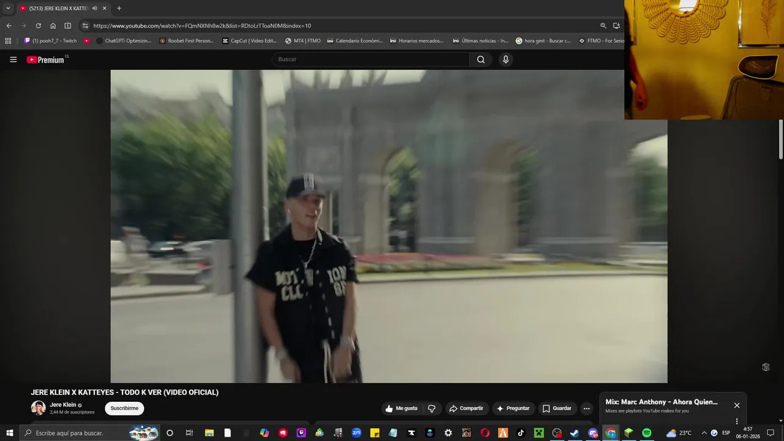Click the Preguntar button
This screenshot has height=441, width=784.
[513, 409]
